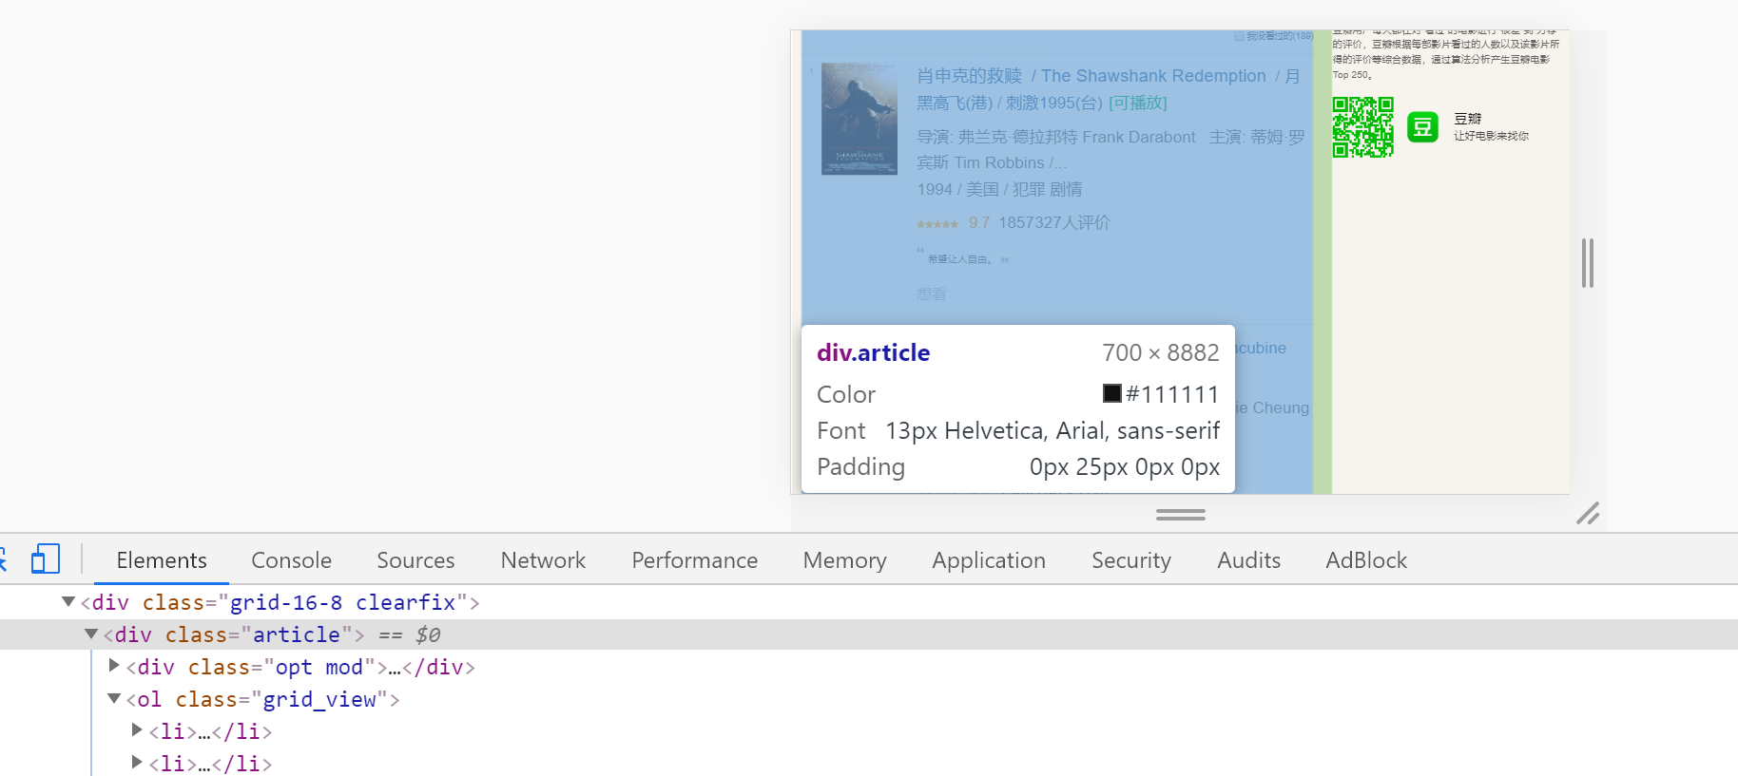Toggle the device toolbar icon
1738x776 pixels.
(x=45, y=558)
